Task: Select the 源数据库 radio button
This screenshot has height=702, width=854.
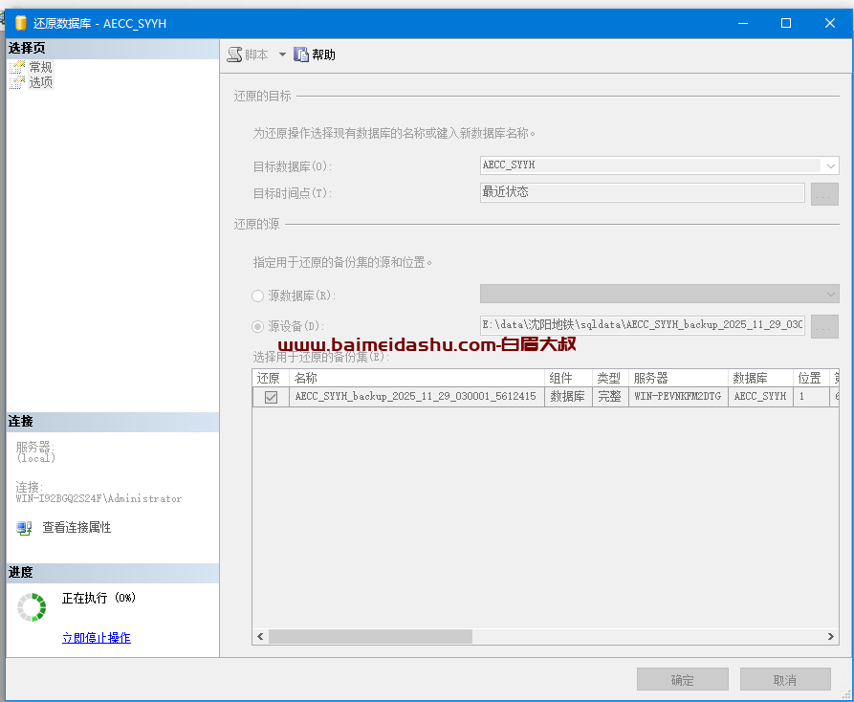Action: point(258,296)
